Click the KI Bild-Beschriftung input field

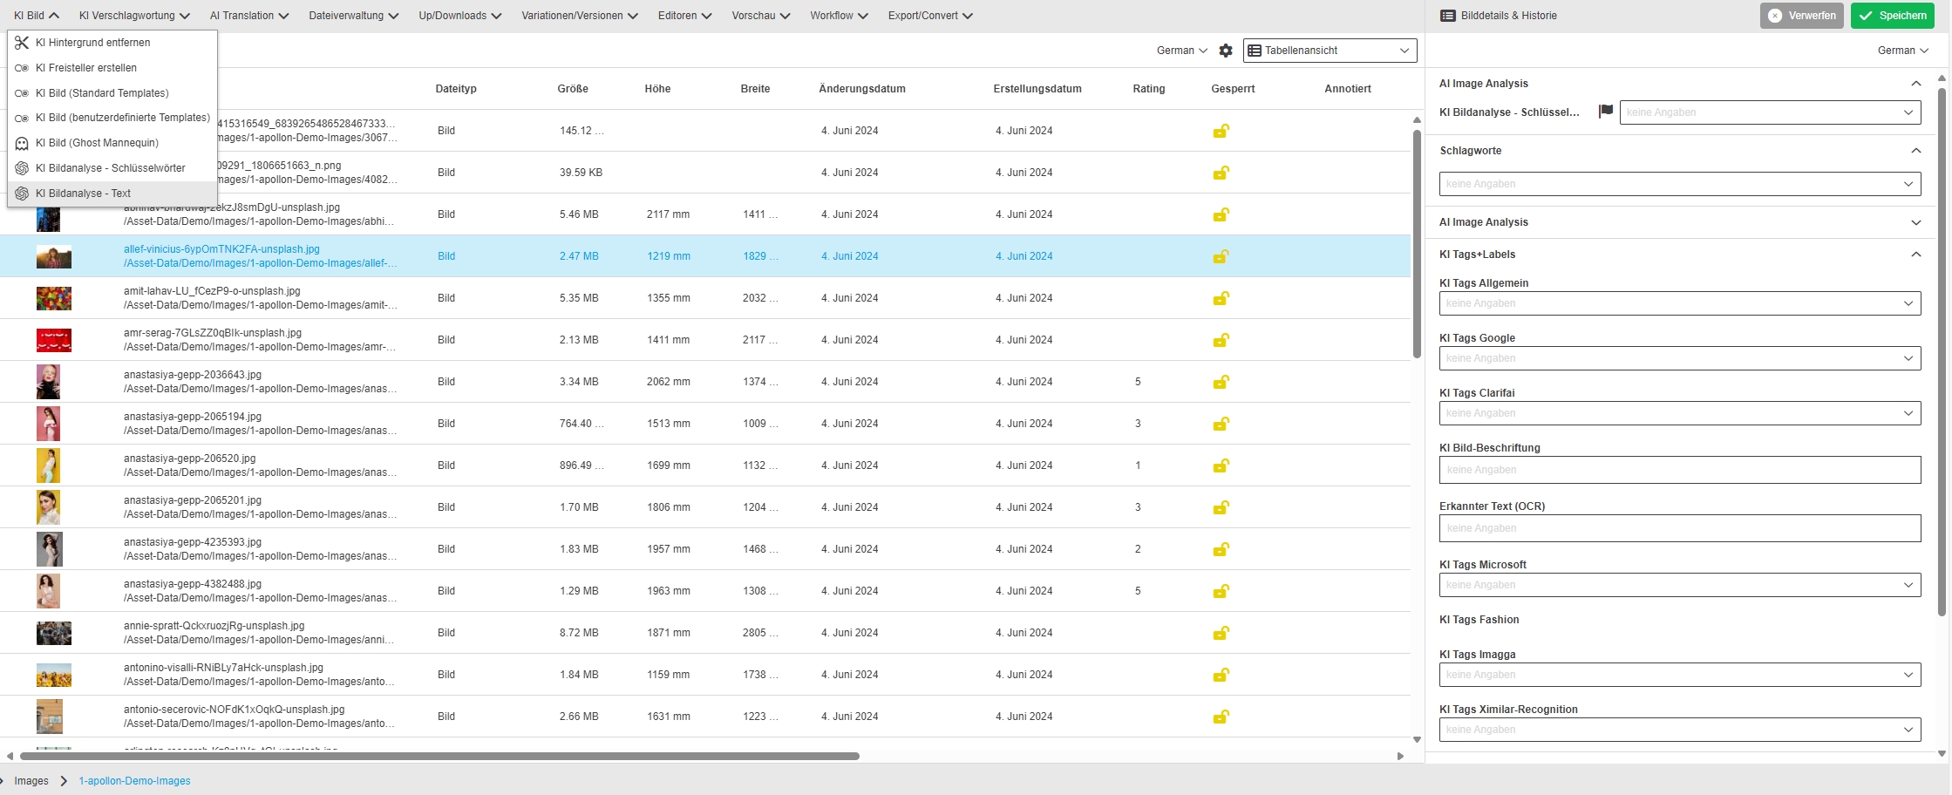tap(1679, 470)
